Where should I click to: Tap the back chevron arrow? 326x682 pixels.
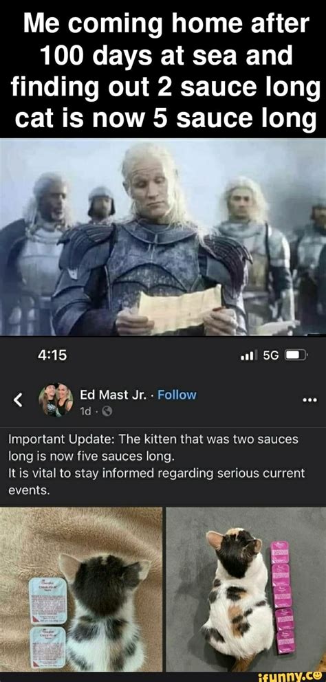coord(18,401)
